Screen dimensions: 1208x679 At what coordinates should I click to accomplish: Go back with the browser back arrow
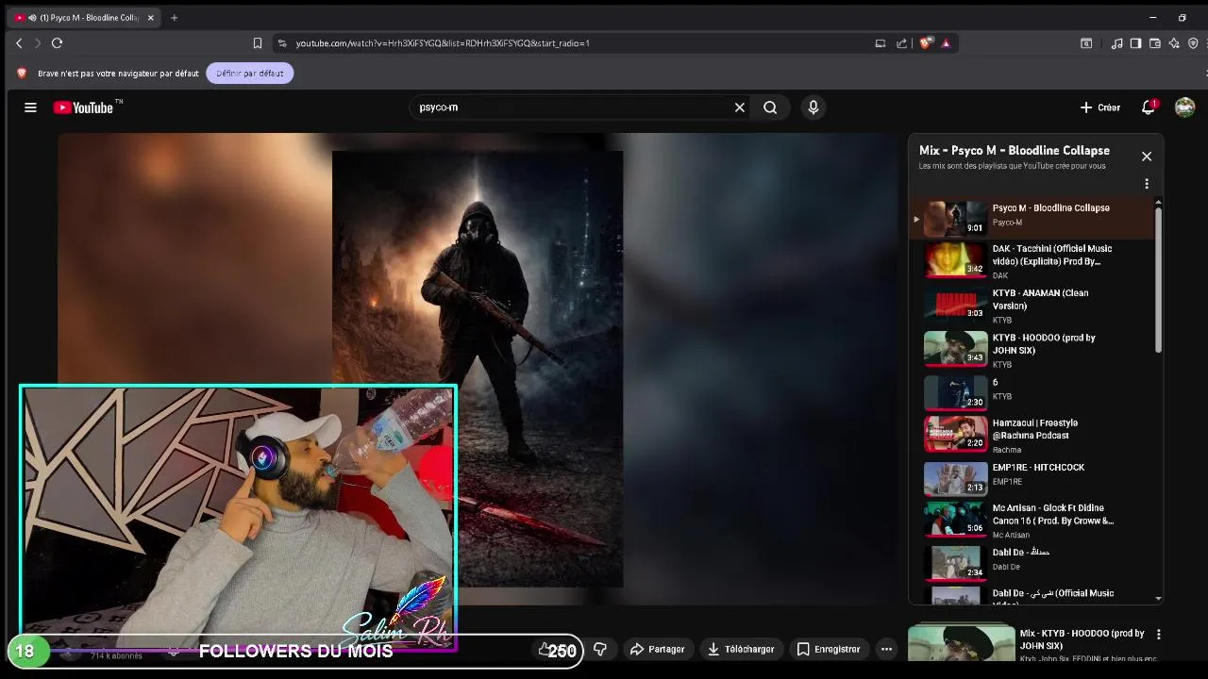(x=19, y=43)
